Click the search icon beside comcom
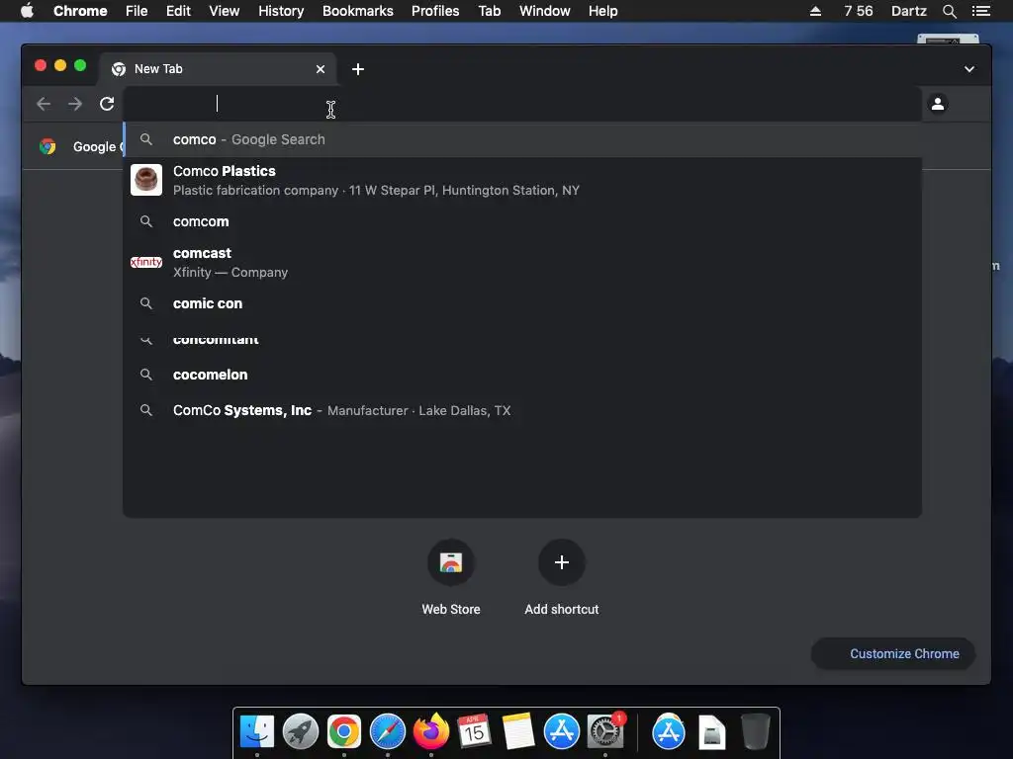Viewport: 1013px width, 759px height. [146, 221]
